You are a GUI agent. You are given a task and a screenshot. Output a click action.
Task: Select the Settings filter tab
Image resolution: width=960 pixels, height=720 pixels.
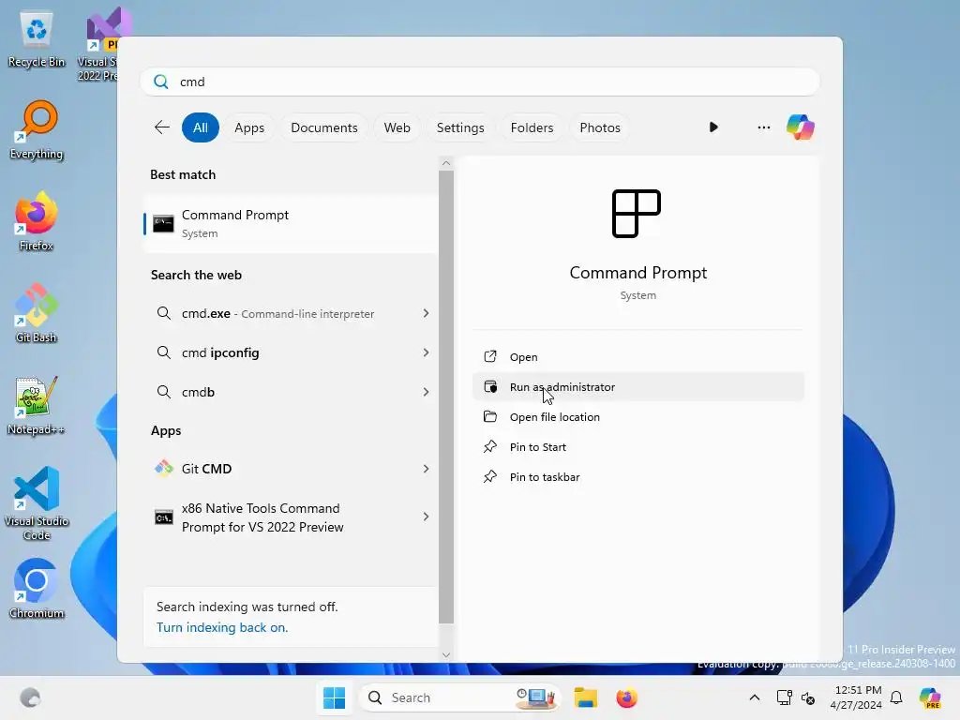460,127
